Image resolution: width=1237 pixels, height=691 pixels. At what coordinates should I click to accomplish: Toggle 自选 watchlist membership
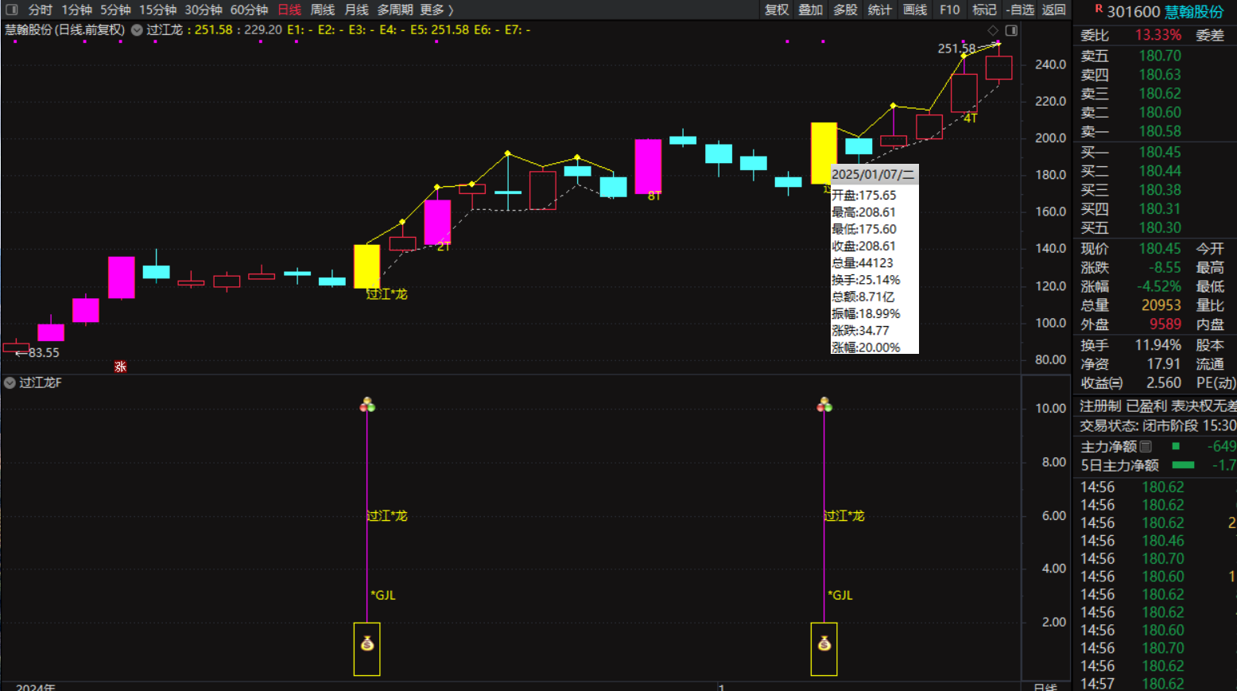click(x=1019, y=10)
